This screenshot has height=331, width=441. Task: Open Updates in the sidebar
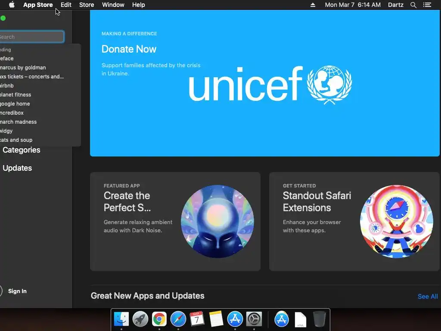tap(17, 168)
